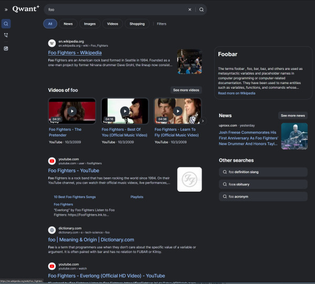Switch to the Images tab
The width and height of the screenshot is (315, 284).
click(90, 24)
